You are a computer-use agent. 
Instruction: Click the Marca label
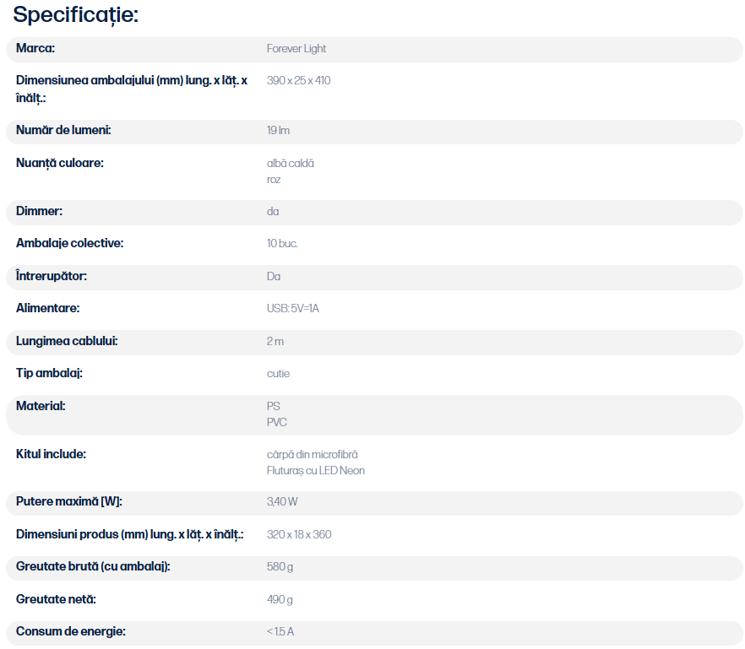tap(35, 48)
